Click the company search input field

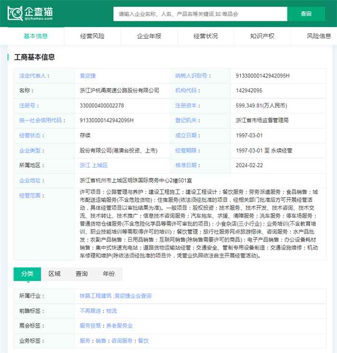coord(200,14)
